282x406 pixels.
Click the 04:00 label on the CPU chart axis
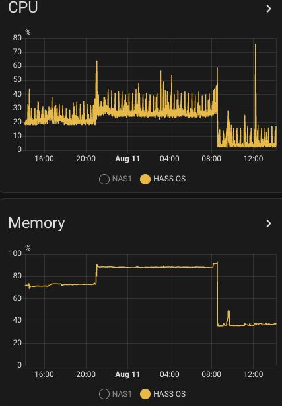tap(170, 159)
